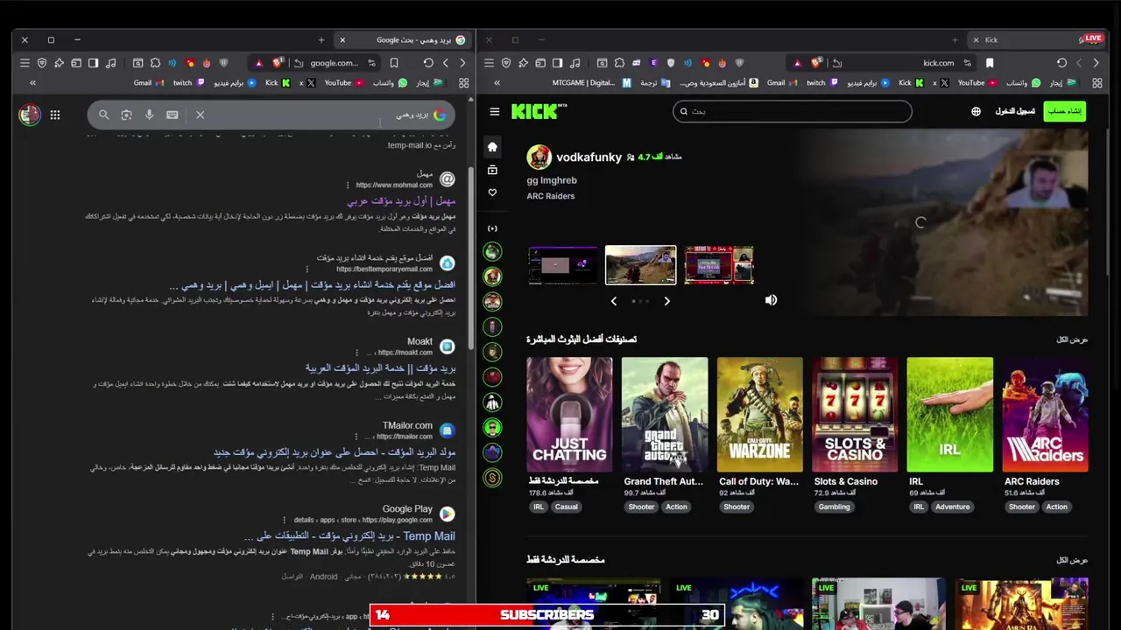Open more options for TMailor.com result
Image resolution: width=1121 pixels, height=630 pixels.
click(x=356, y=437)
